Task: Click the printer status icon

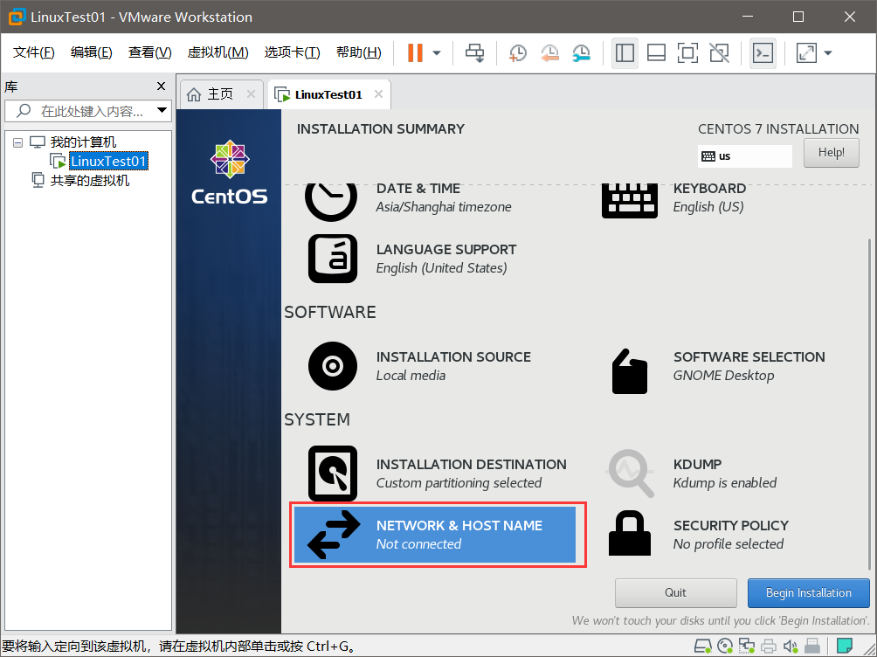Action: 769,647
